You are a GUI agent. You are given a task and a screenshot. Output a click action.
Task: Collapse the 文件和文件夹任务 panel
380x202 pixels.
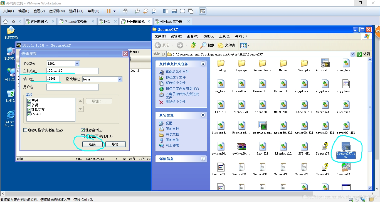203,64
